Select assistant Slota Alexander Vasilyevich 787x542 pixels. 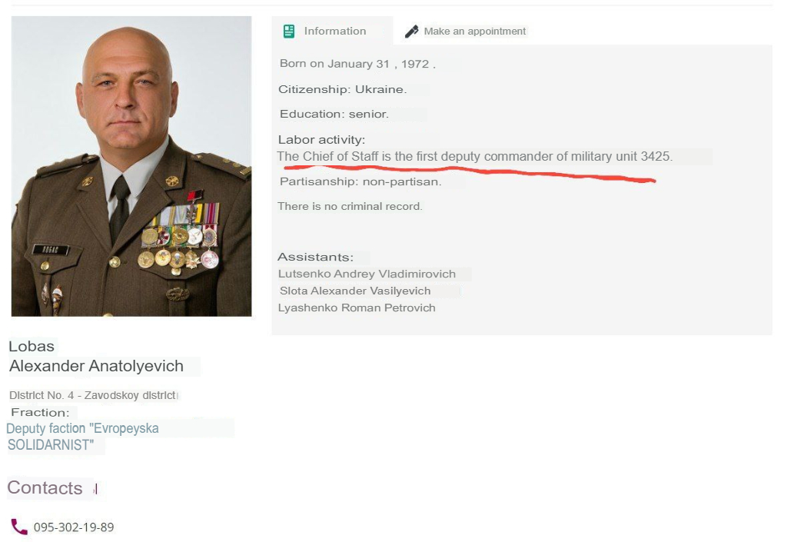point(355,291)
